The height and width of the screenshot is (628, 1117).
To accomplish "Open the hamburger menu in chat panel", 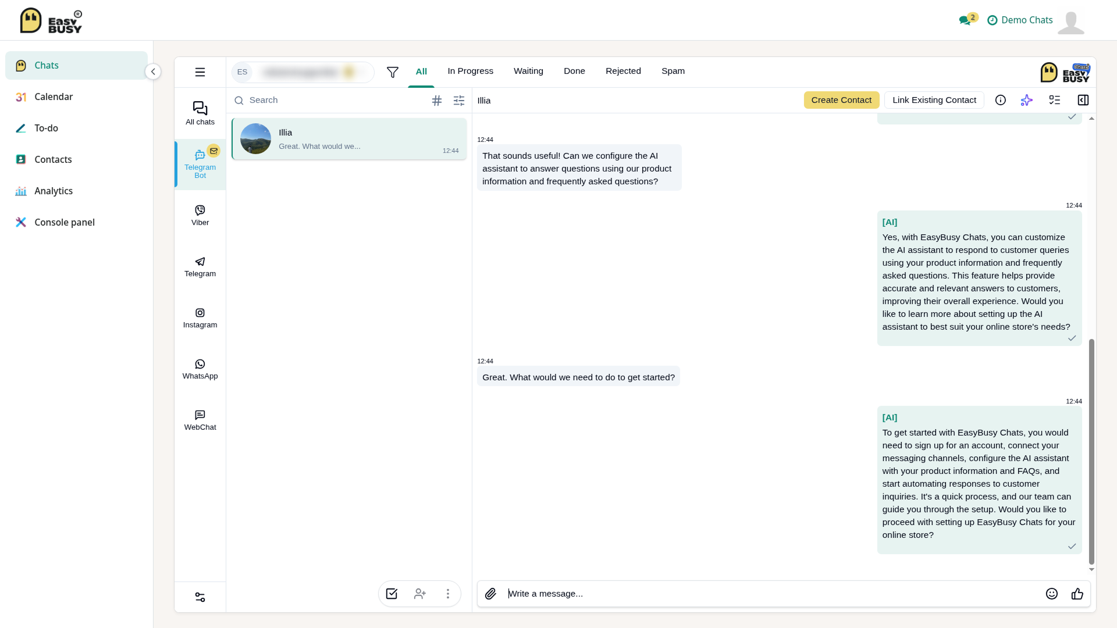I will (200, 72).
